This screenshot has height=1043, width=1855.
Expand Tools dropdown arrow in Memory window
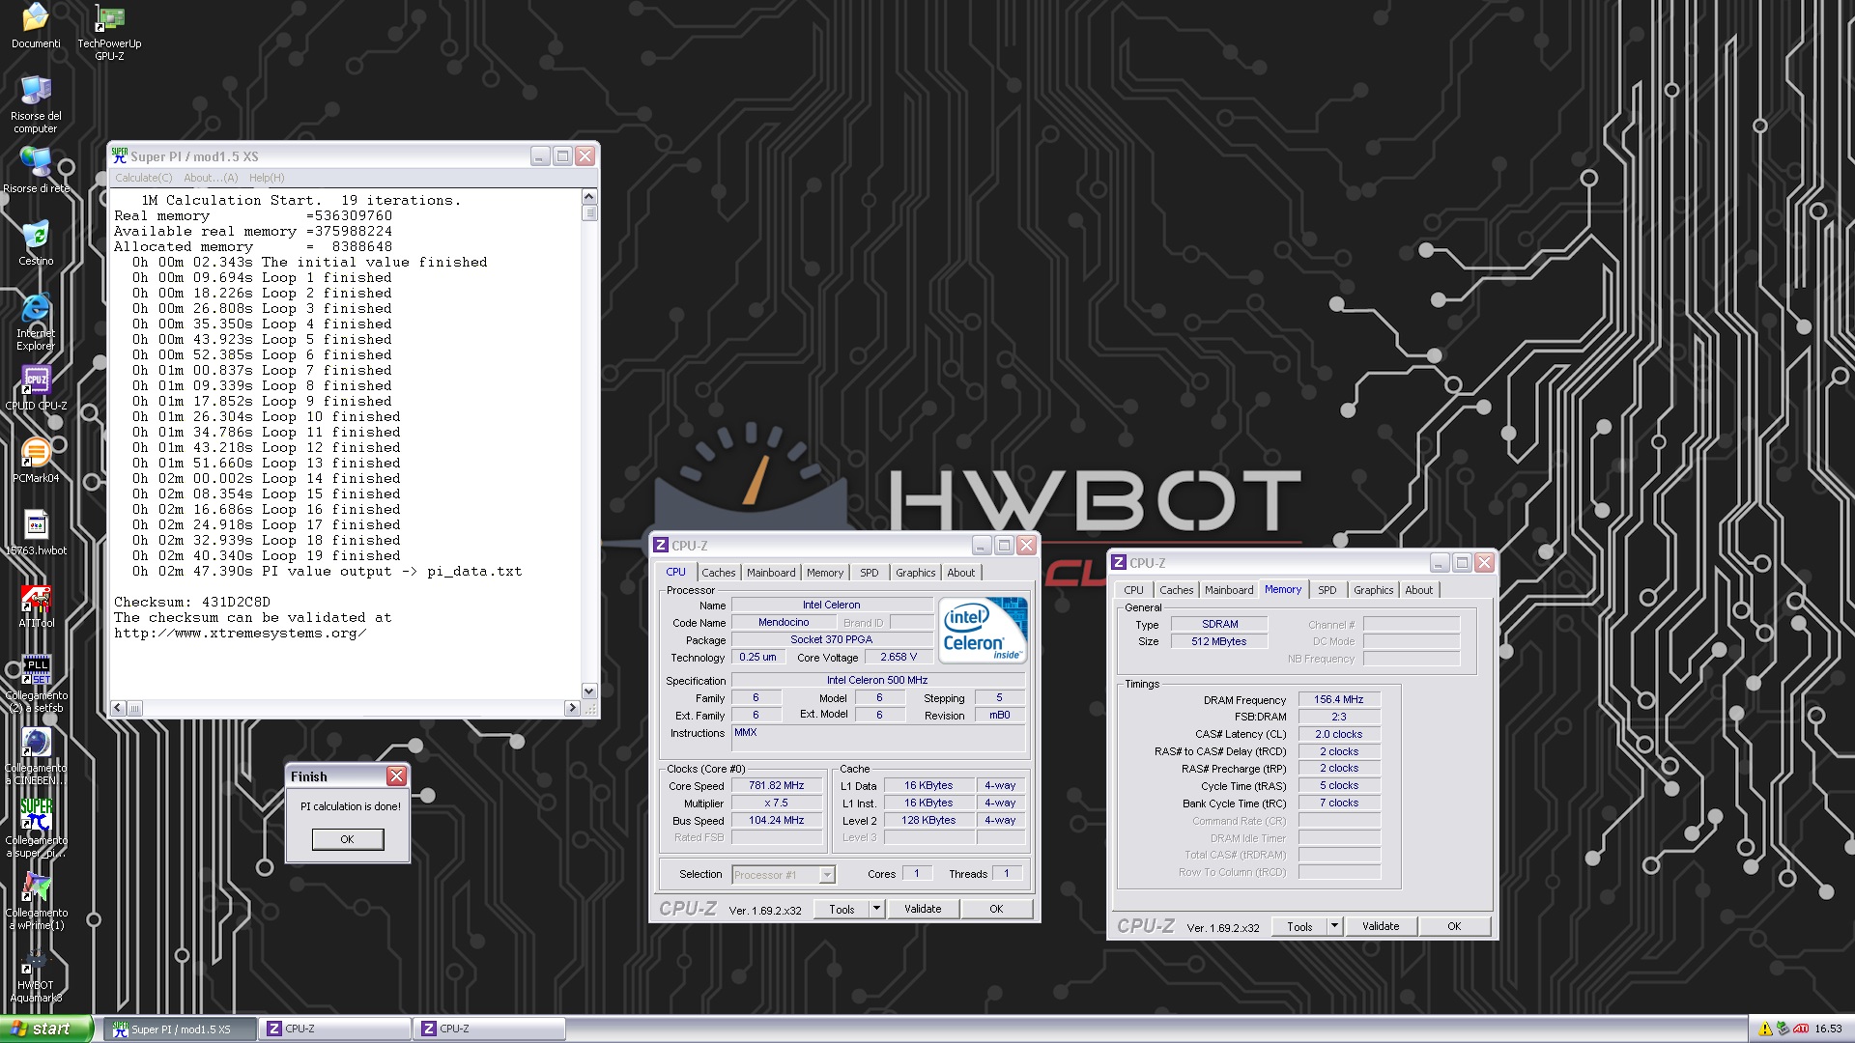click(x=1334, y=926)
